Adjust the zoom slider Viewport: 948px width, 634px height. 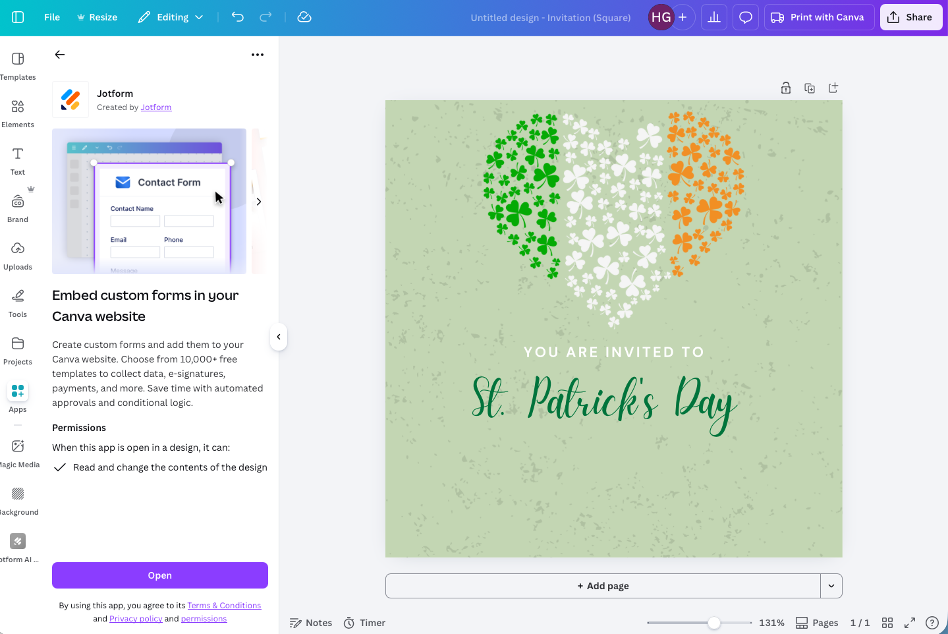point(714,622)
